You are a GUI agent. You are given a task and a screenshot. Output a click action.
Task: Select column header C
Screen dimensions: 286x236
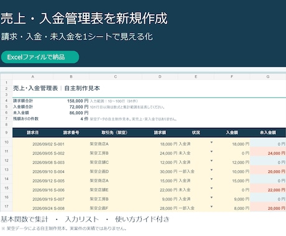pyautogui.click(x=116, y=77)
